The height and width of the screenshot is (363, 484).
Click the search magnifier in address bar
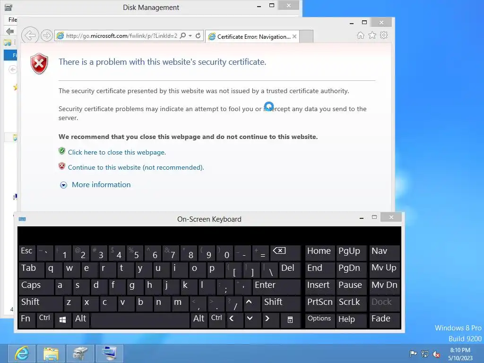pos(183,36)
